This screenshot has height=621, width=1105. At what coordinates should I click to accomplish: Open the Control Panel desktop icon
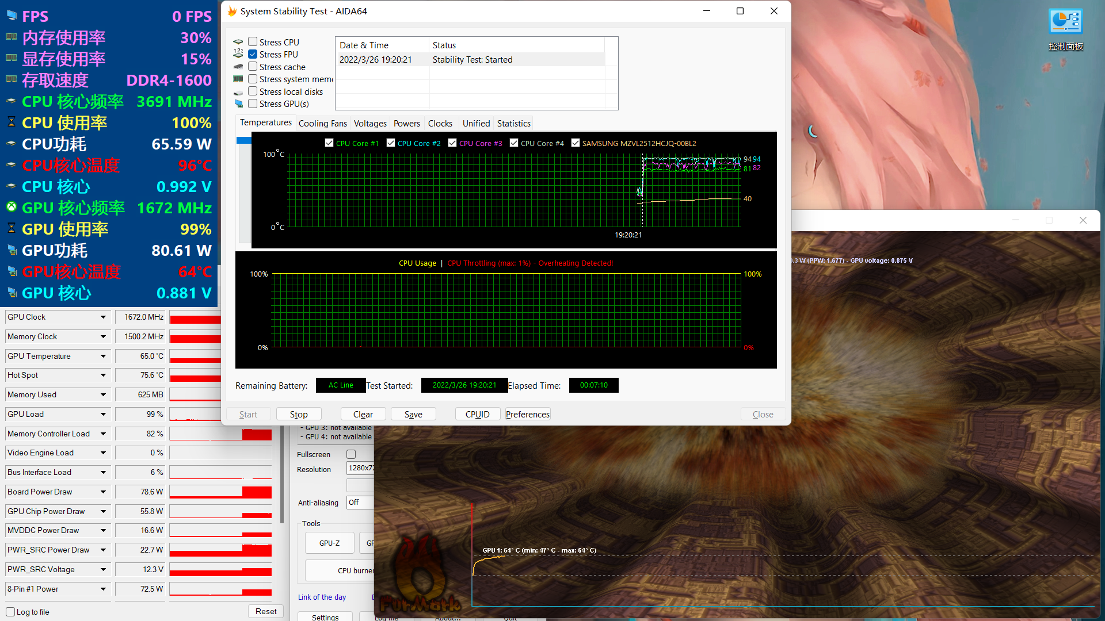1065,30
